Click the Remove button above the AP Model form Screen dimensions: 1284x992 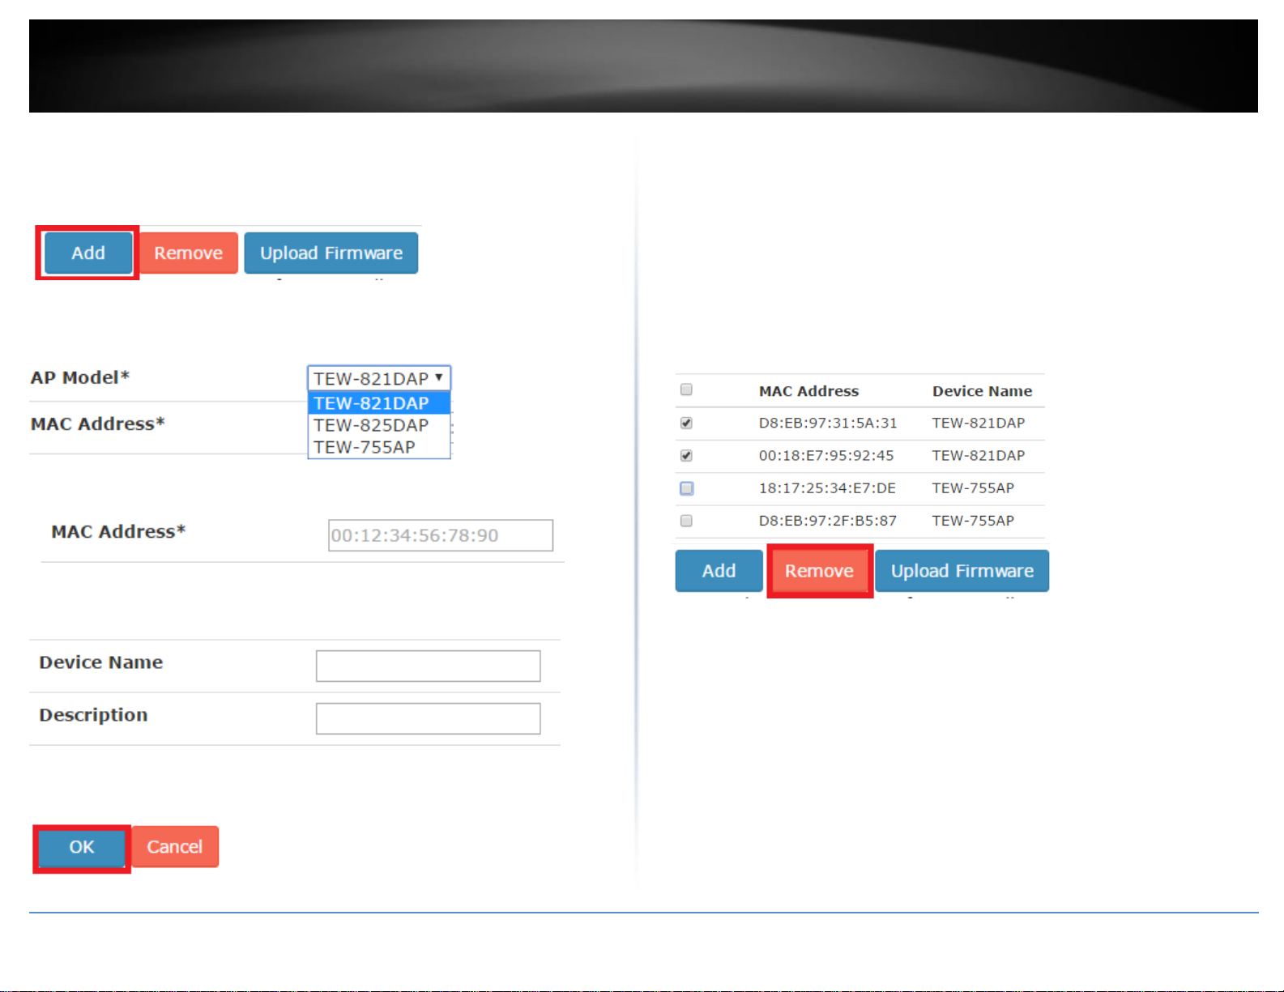[188, 253]
